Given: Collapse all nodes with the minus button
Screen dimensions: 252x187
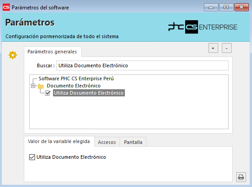Looking at the screenshot, I should tap(226, 48).
